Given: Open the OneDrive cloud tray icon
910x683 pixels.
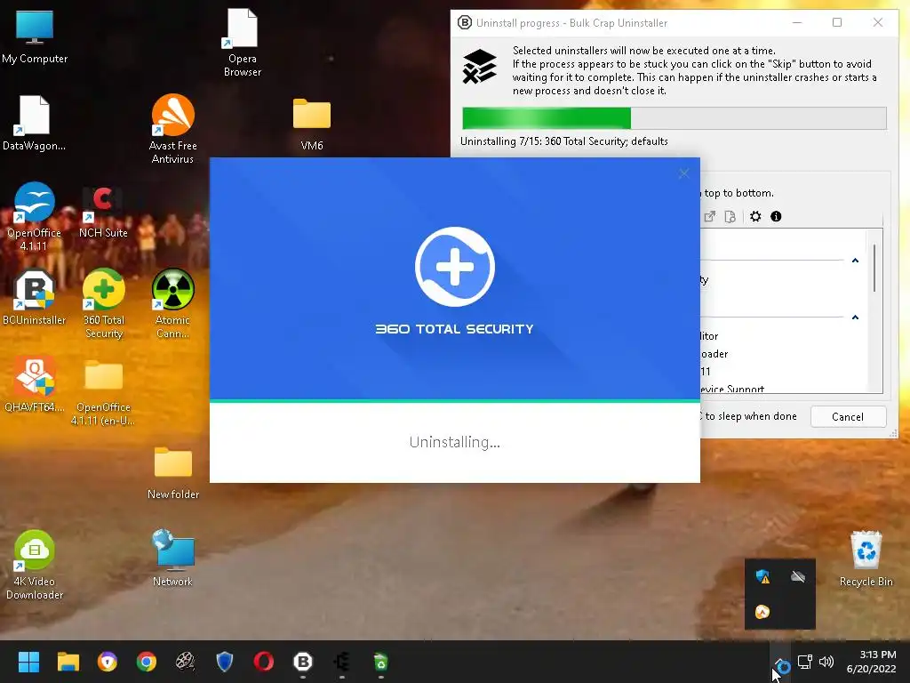Looking at the screenshot, I should pyautogui.click(x=798, y=576).
